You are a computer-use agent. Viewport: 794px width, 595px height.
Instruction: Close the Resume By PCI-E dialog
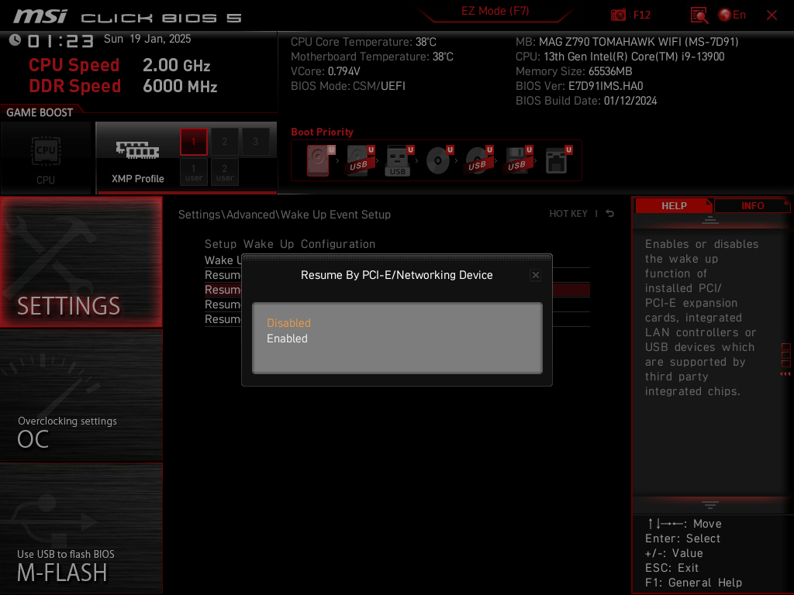pyautogui.click(x=535, y=275)
